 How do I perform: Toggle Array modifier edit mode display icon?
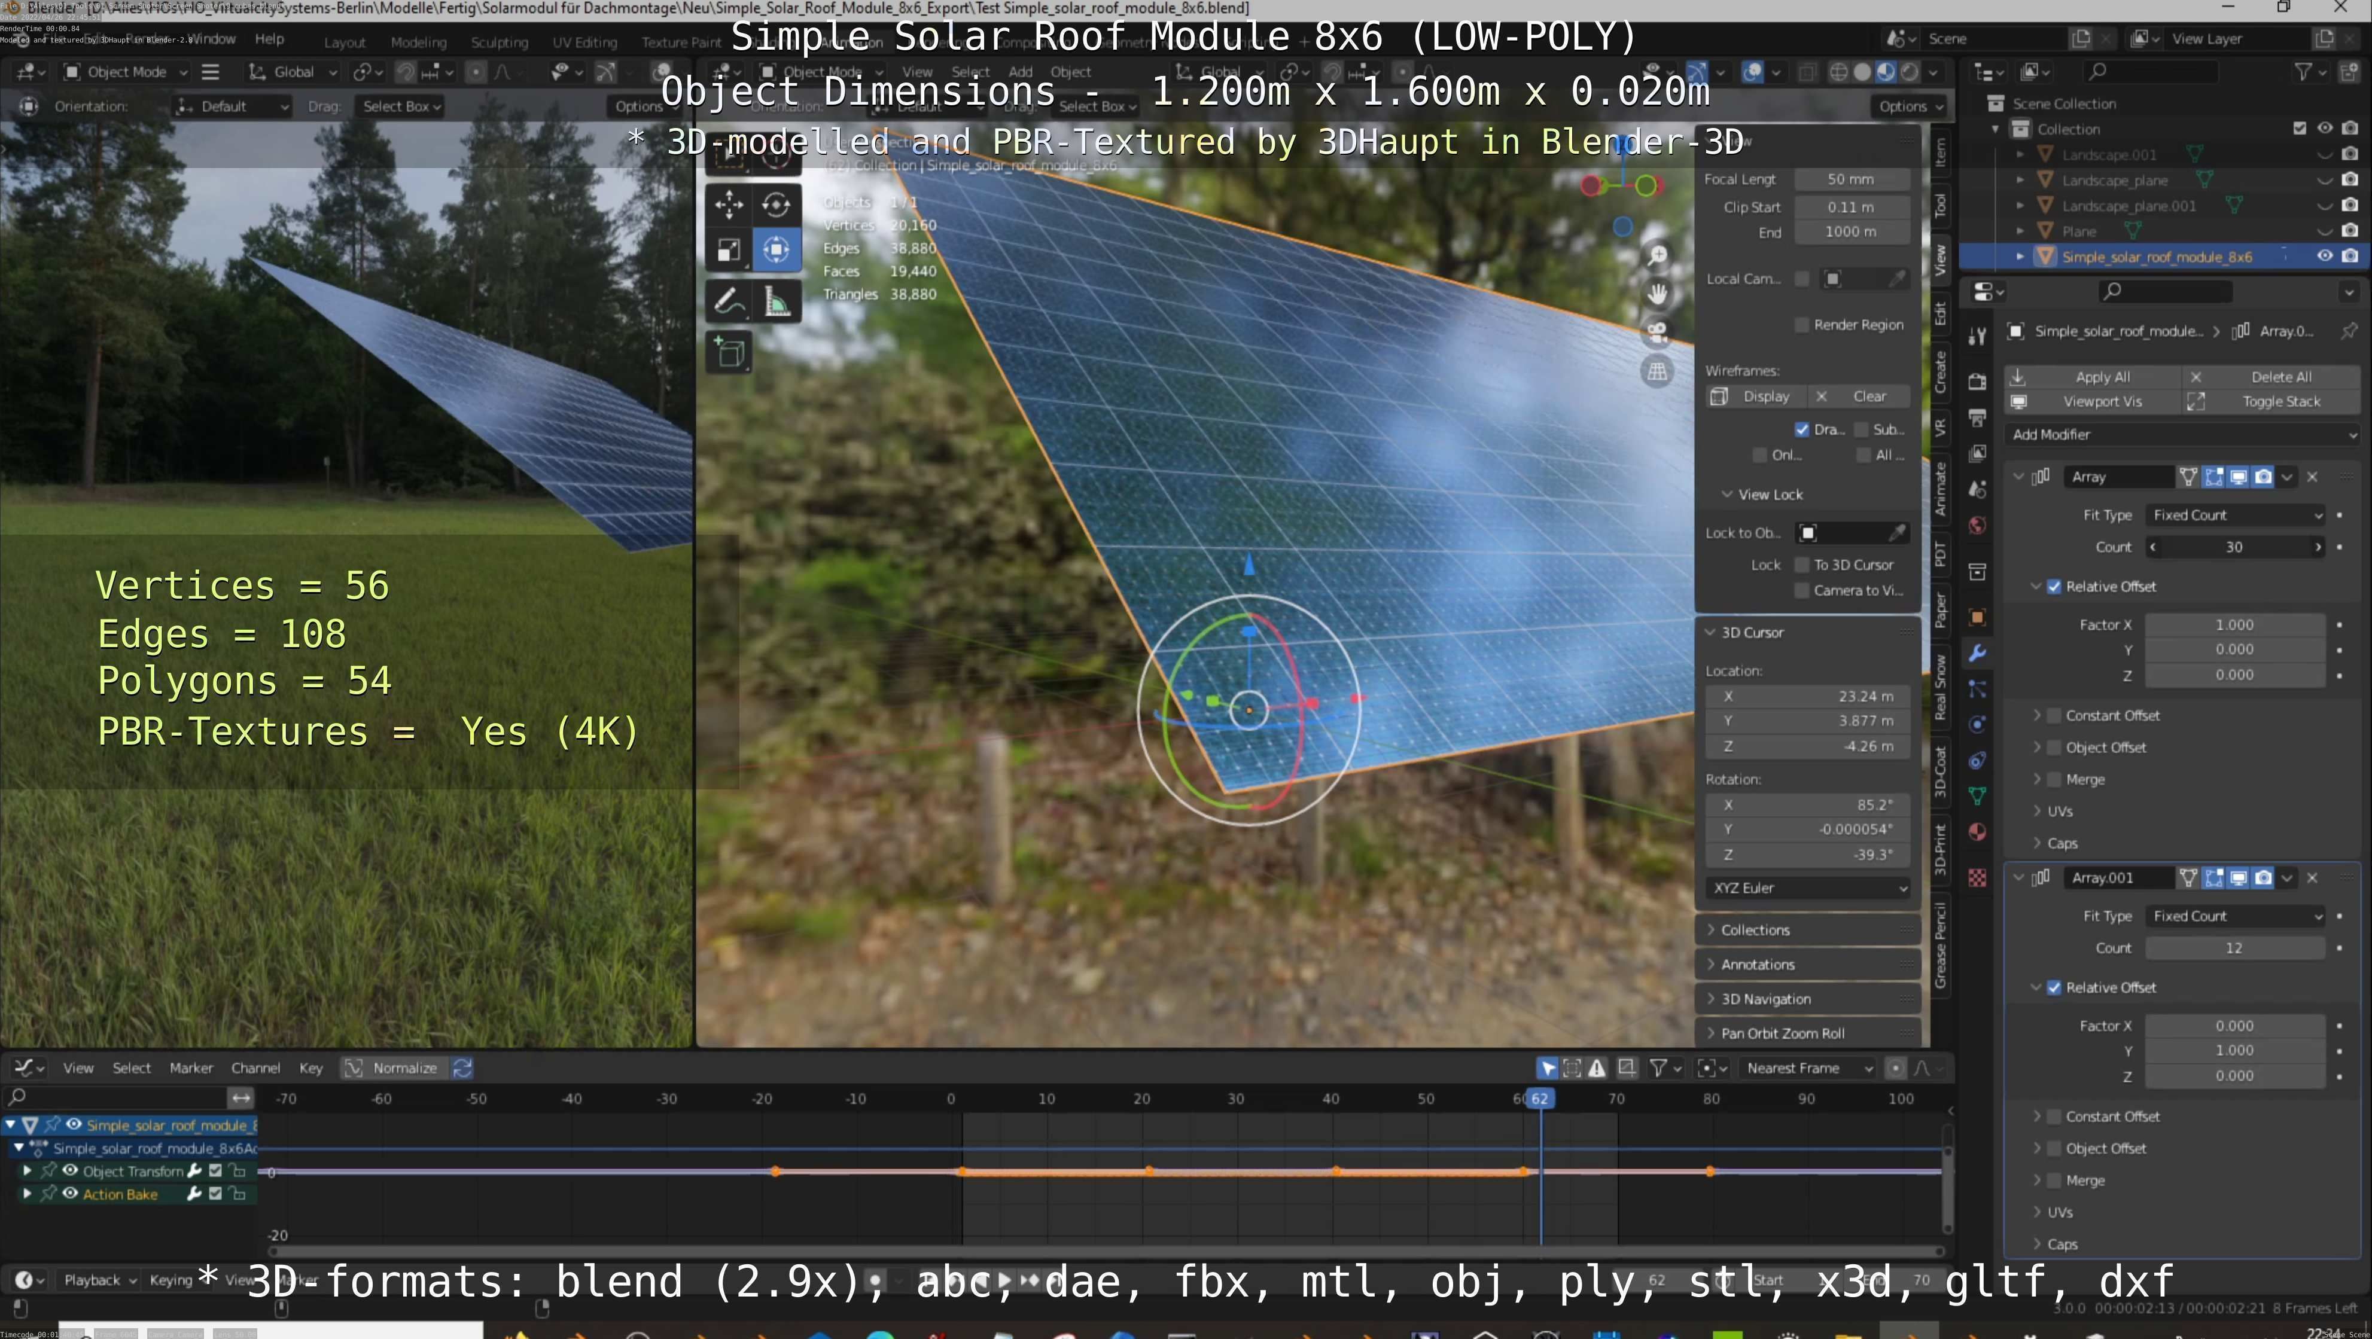pos(2213,477)
